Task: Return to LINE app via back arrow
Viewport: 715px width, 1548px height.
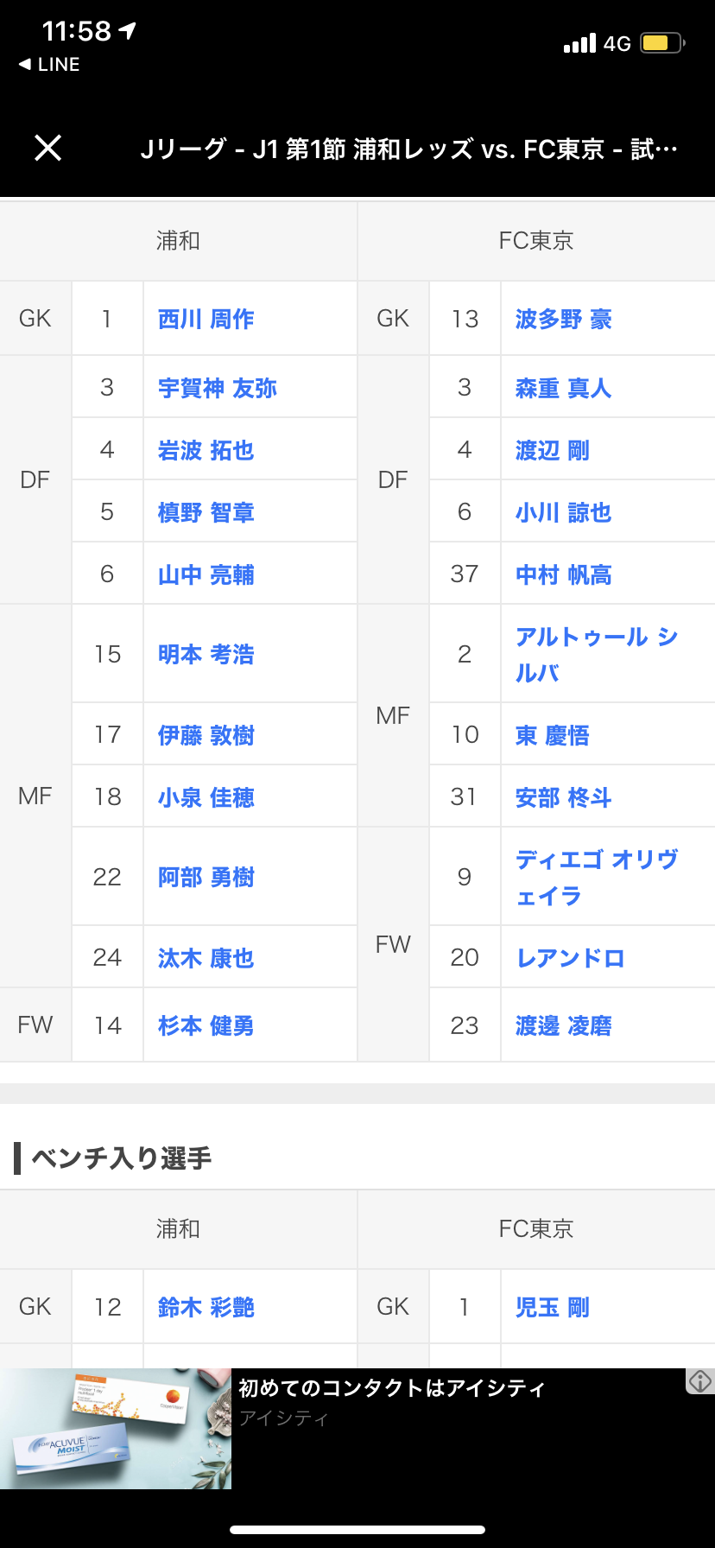Action: click(x=49, y=65)
